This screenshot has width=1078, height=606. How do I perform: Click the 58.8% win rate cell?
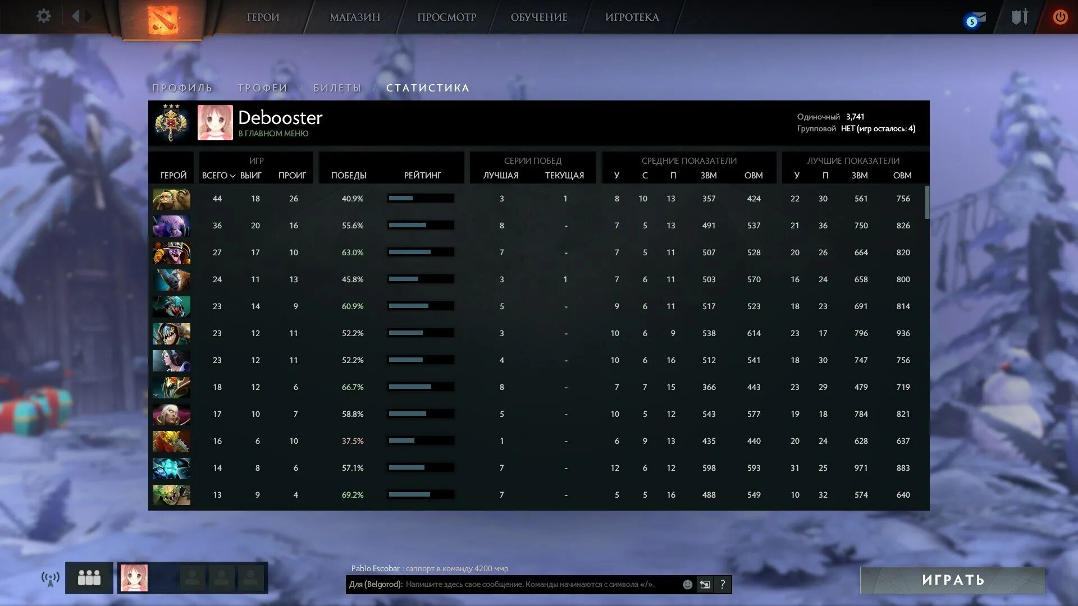(353, 414)
